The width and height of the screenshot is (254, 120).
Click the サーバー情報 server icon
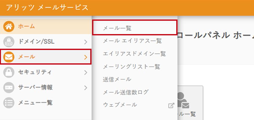pyautogui.click(x=9, y=88)
